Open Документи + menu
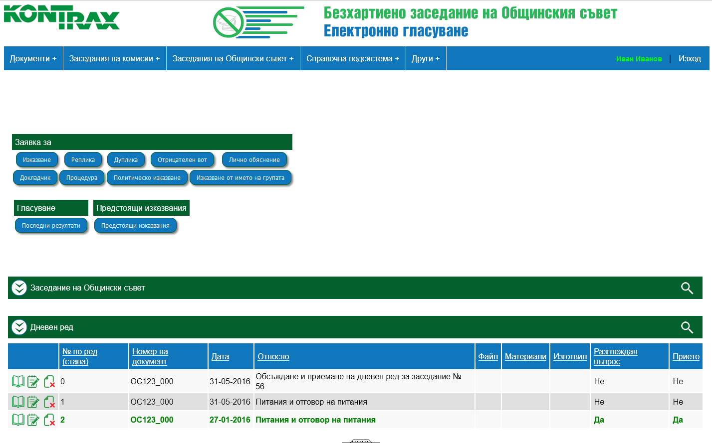712x443 pixels. 33,58
